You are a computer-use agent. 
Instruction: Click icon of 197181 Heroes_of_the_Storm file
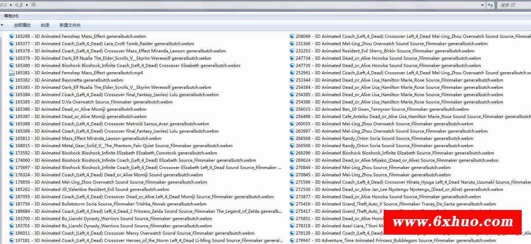pos(11,240)
